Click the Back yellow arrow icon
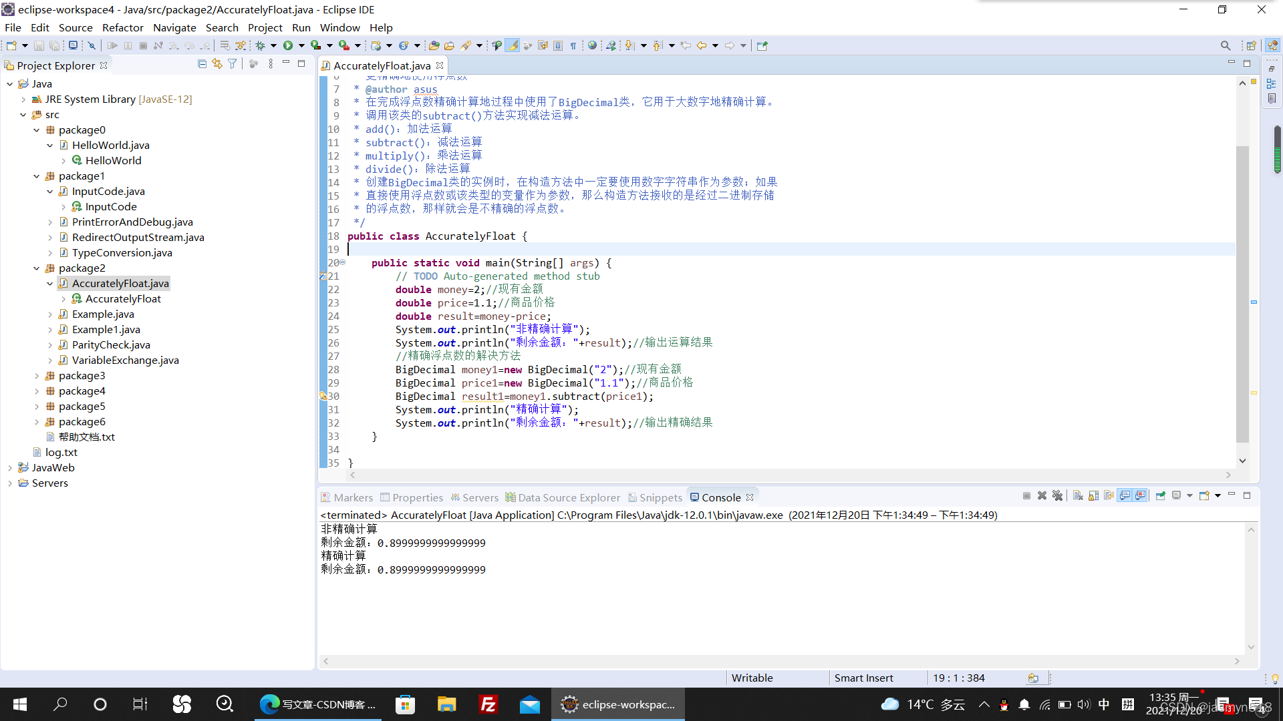1283x721 pixels. (702, 45)
